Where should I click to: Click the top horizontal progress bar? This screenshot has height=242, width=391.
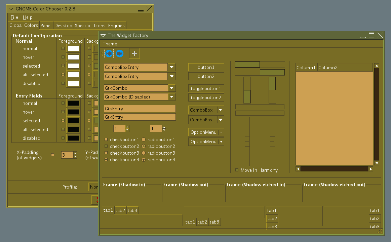[x=260, y=65]
